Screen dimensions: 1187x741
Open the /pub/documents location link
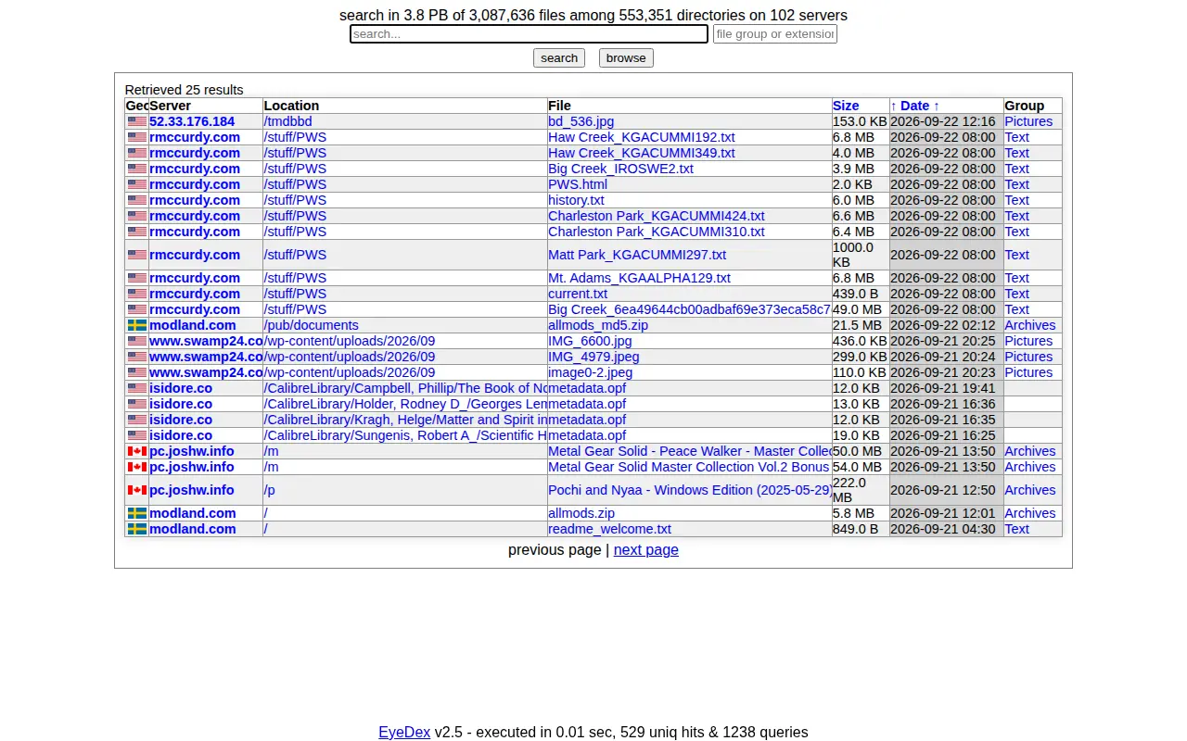point(311,325)
